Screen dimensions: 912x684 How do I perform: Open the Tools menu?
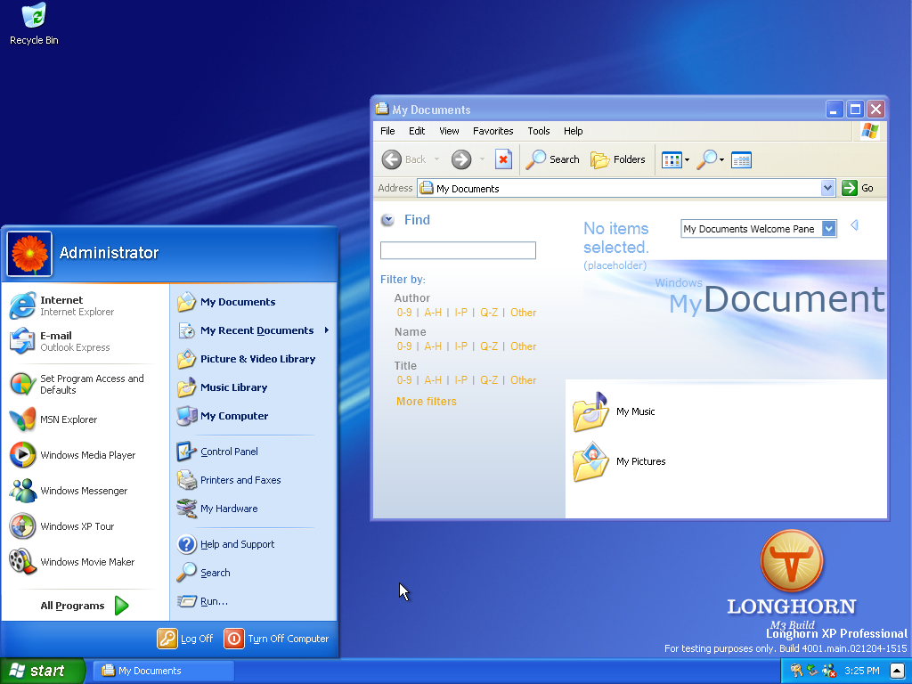tap(538, 131)
